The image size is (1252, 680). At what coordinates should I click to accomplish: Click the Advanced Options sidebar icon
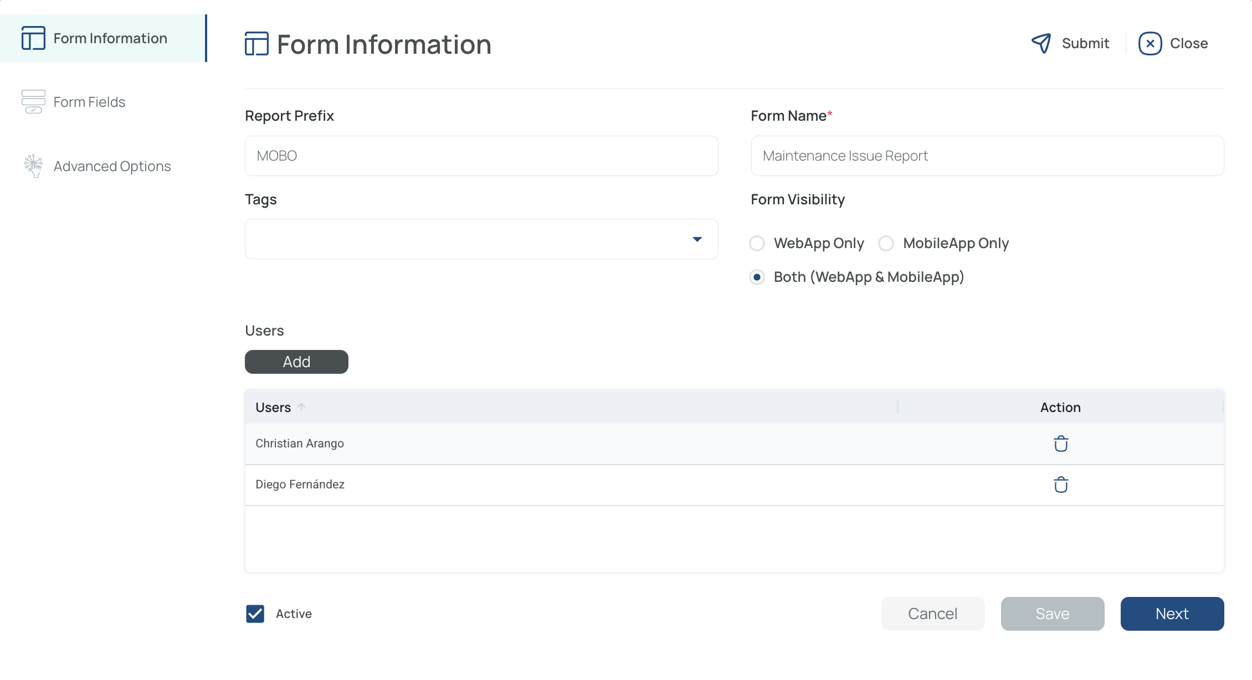[x=33, y=166]
